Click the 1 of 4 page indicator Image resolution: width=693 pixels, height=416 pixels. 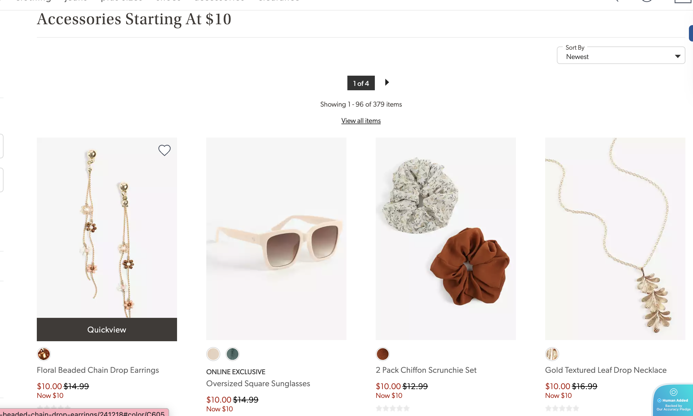[x=361, y=83]
